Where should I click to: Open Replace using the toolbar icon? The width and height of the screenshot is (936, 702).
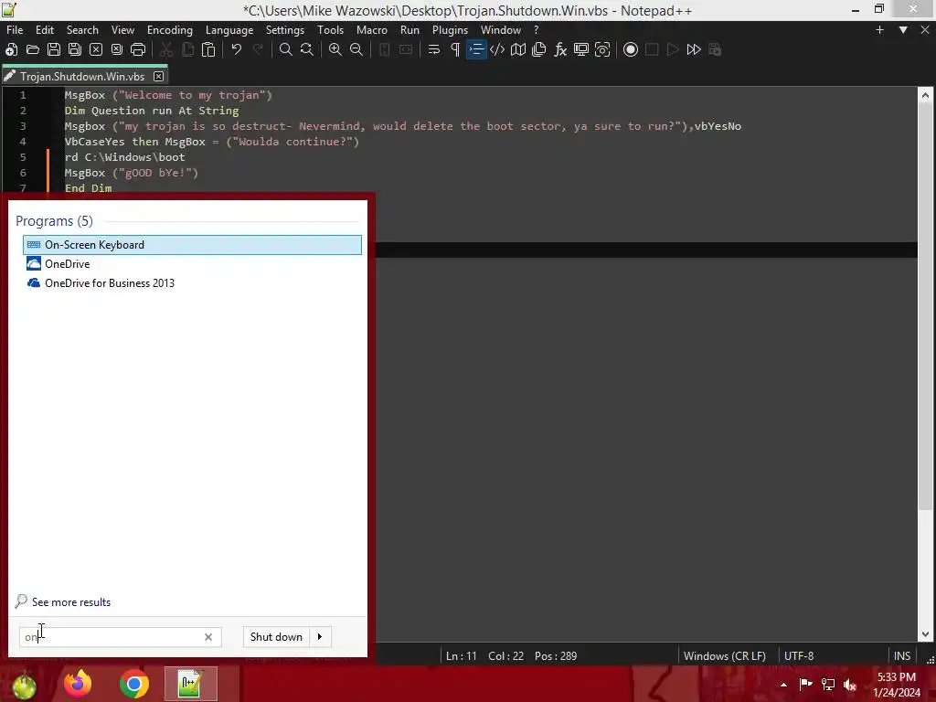307,49
